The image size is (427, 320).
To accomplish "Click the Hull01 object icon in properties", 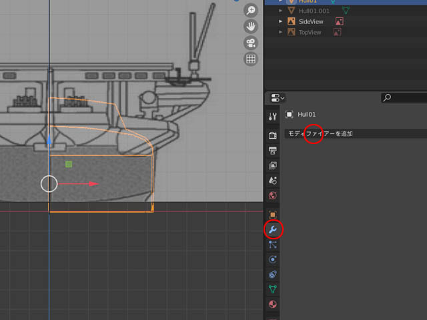I will [289, 114].
